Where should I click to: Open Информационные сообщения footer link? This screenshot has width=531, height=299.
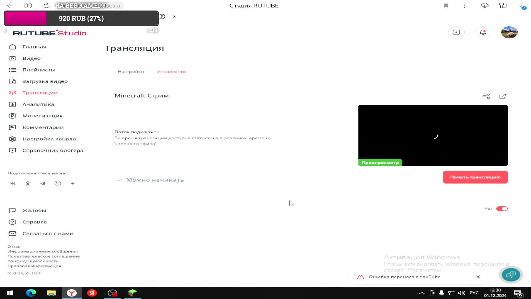43,251
